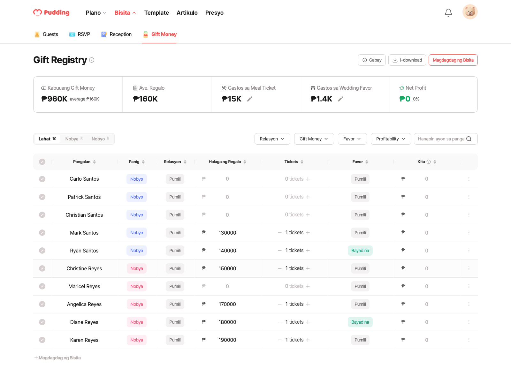Open the notifications bell

[448, 13]
